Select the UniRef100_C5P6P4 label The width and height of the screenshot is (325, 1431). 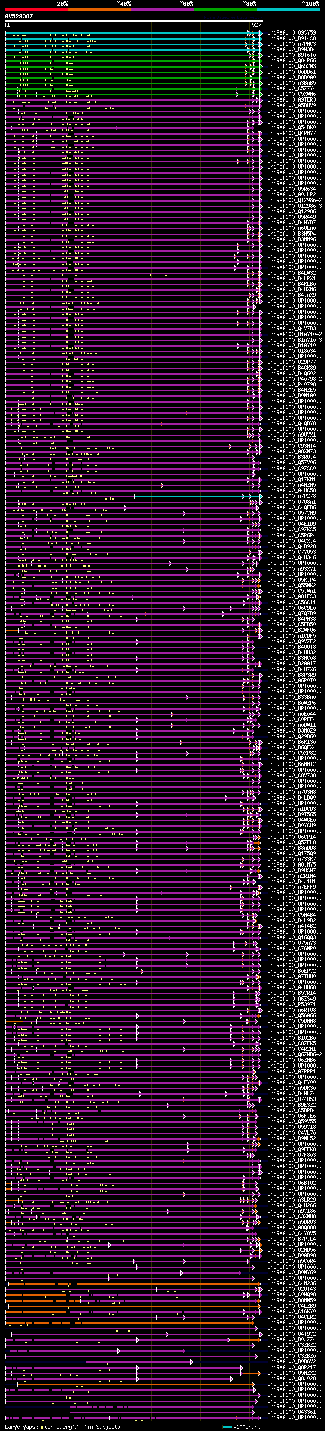coord(291,535)
